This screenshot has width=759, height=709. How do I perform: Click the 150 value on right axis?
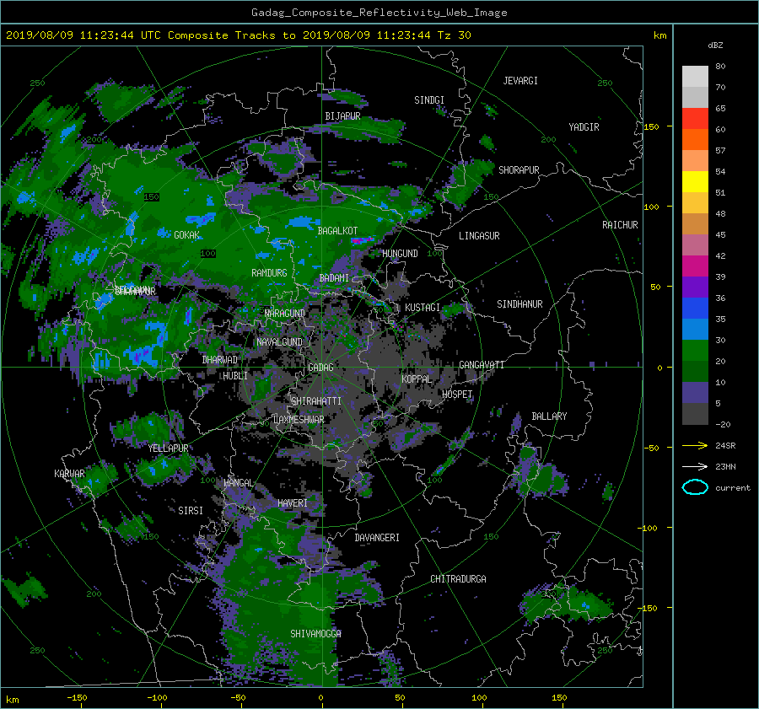pos(652,126)
